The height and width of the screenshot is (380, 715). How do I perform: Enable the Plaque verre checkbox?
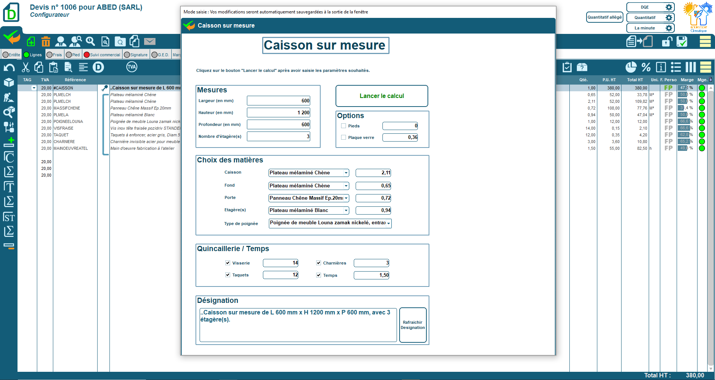[x=343, y=137]
